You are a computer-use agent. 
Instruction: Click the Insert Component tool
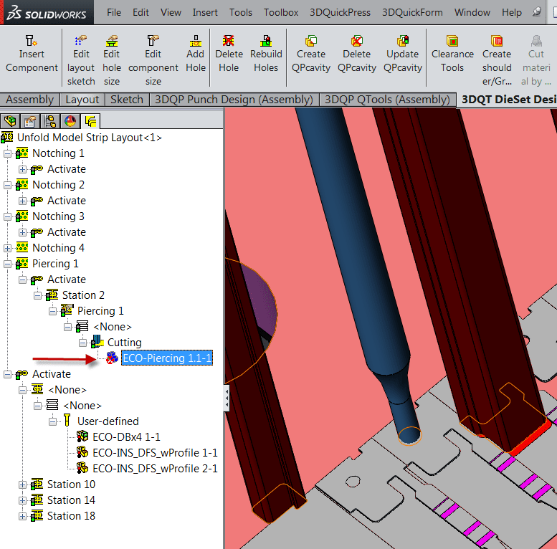coord(32,54)
